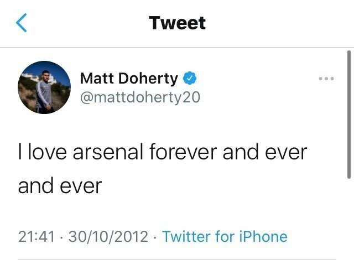This screenshot has width=354, height=264.
Task: Tap the "Matt Doherty" display name
Action: tap(129, 79)
